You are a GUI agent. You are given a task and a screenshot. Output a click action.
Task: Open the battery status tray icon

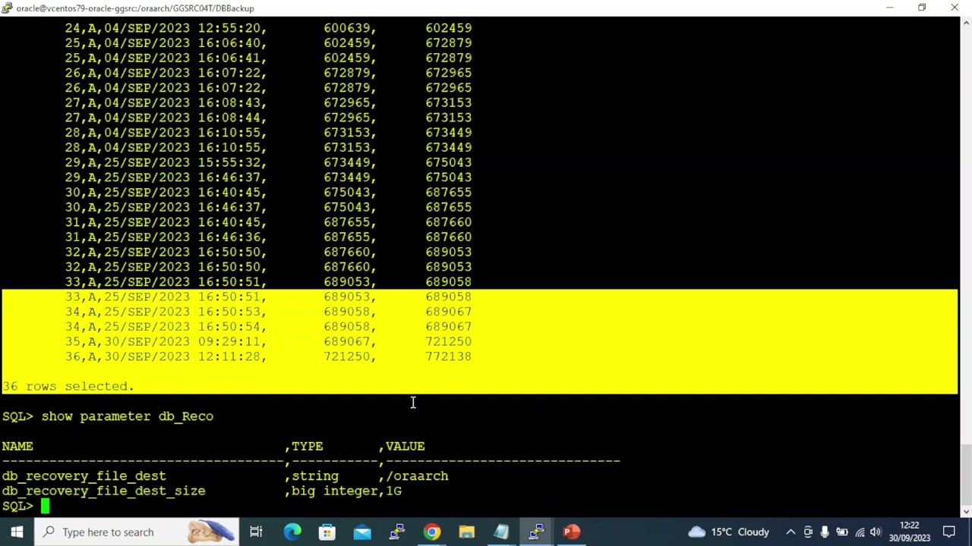pos(842,532)
